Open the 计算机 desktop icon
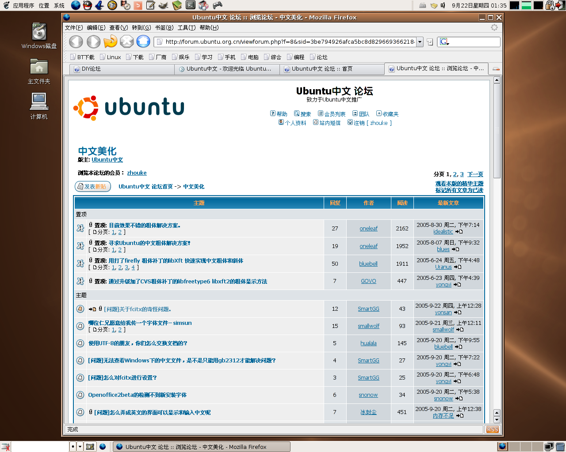Image resolution: width=566 pixels, height=452 pixels. pos(39,106)
